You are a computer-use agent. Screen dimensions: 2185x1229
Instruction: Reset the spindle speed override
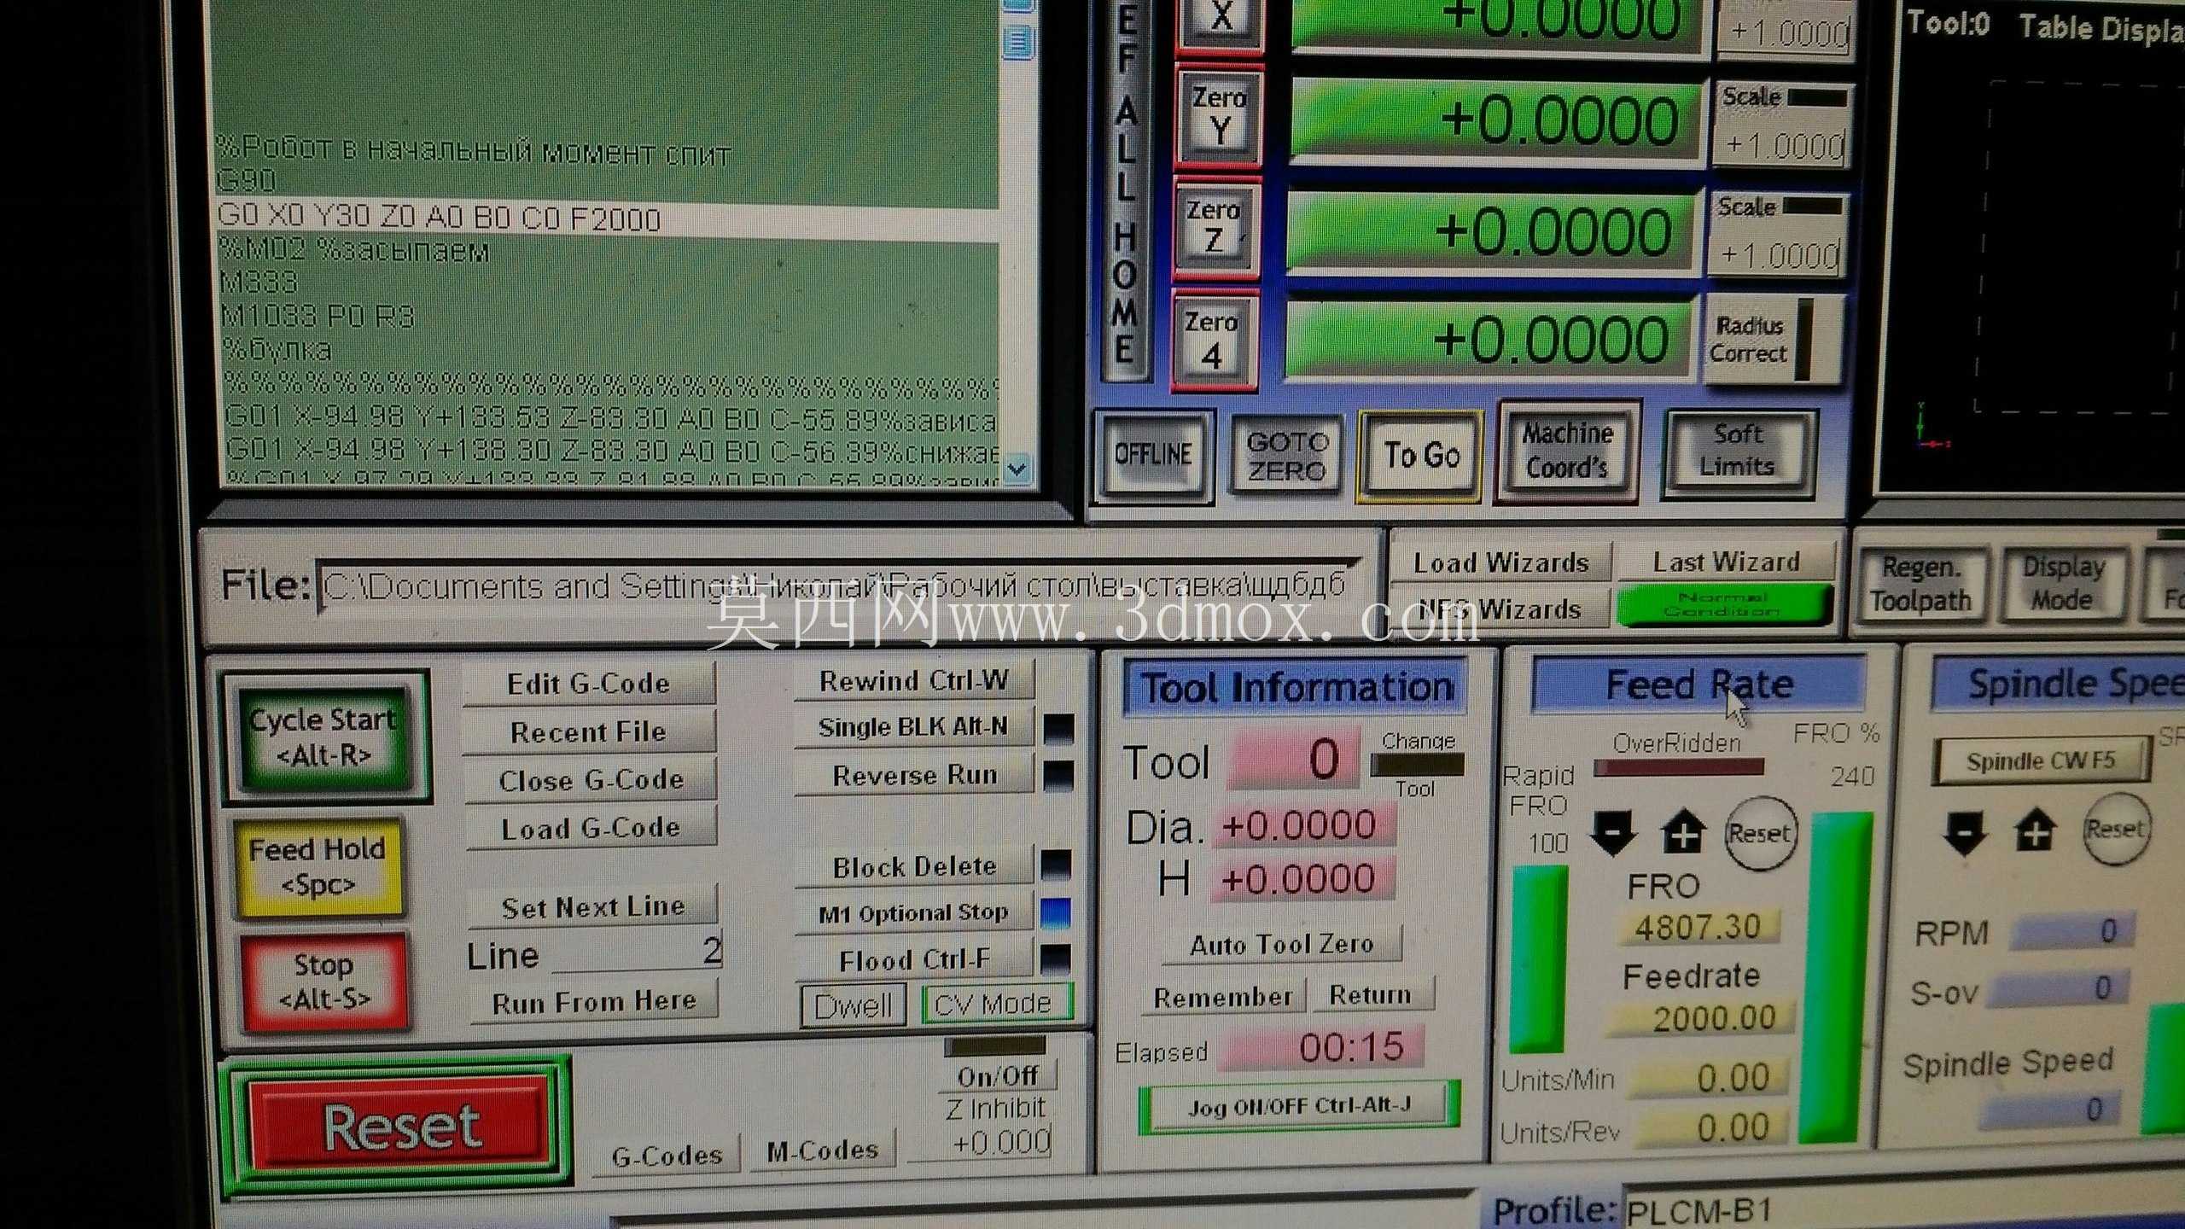(2115, 829)
